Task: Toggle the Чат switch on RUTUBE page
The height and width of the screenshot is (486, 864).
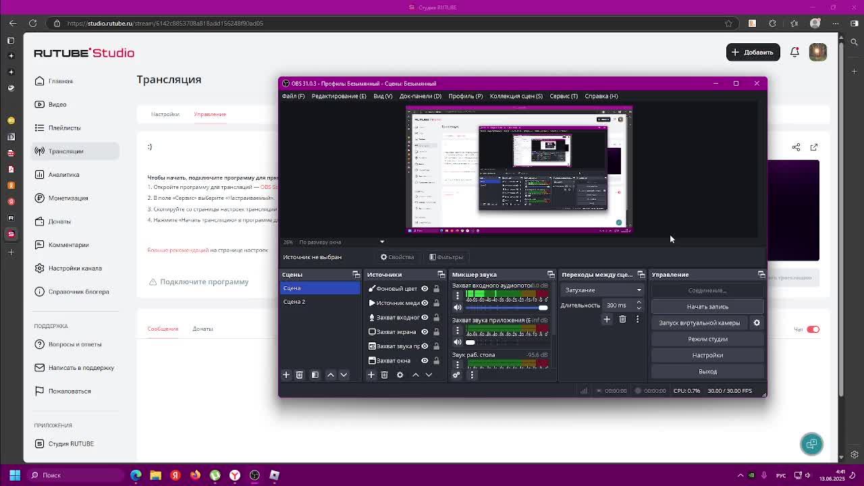Action: [x=813, y=329]
